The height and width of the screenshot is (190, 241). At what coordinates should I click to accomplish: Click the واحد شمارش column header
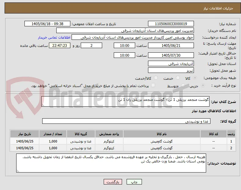(109, 134)
